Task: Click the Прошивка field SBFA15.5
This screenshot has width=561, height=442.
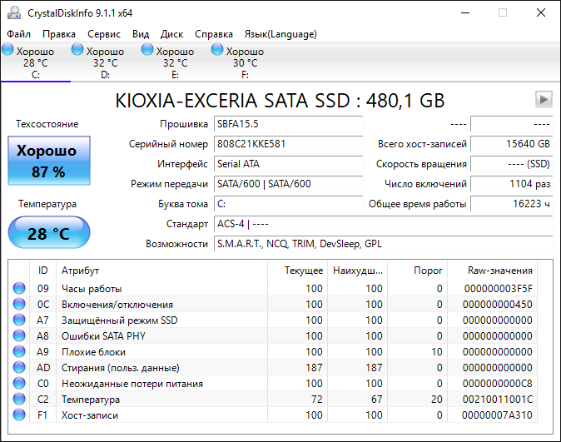Action: tap(288, 124)
